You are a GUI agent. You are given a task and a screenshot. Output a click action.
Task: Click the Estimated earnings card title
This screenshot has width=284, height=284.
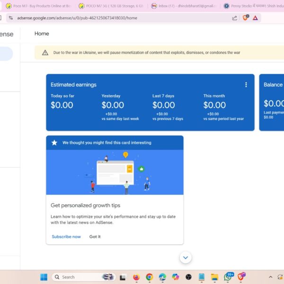tap(73, 85)
